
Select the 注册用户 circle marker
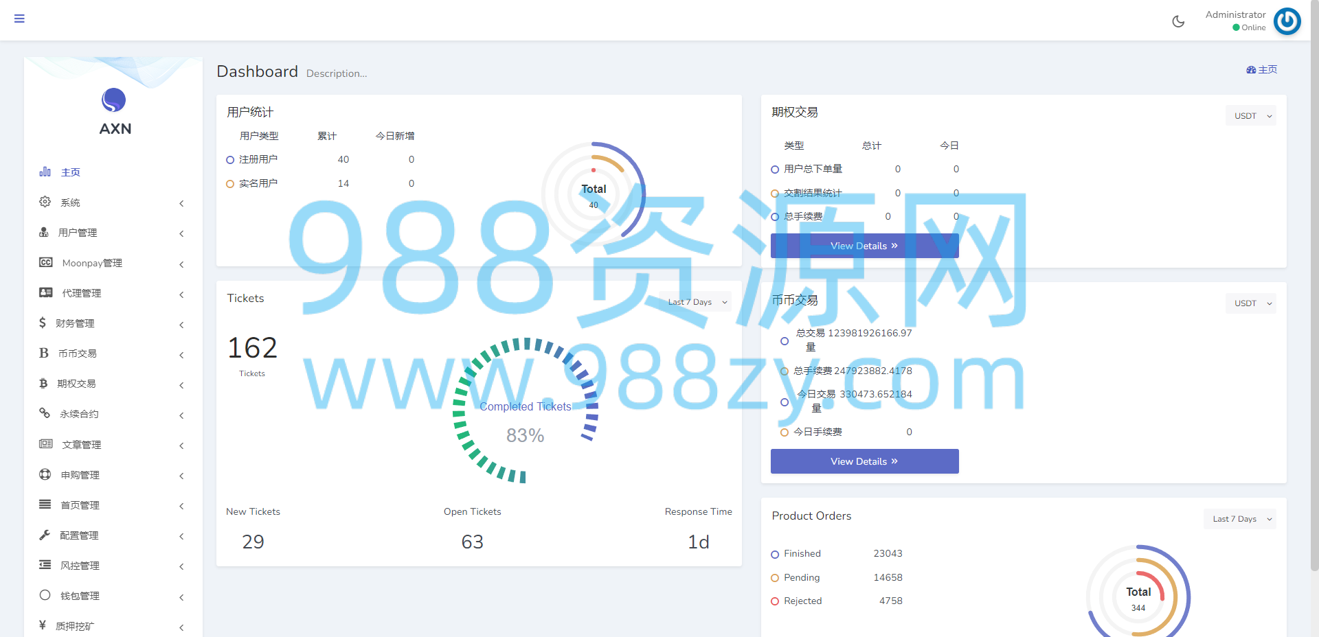(230, 160)
